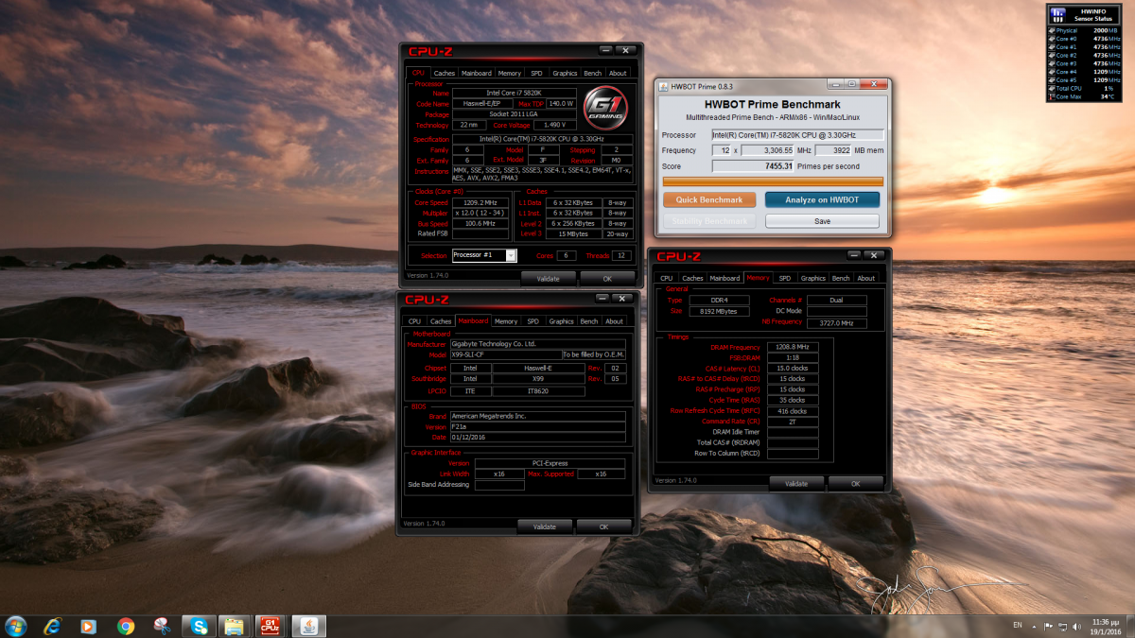
Task: Click the Core #3 sensor icon in HWINFO
Action: pyautogui.click(x=1052, y=63)
